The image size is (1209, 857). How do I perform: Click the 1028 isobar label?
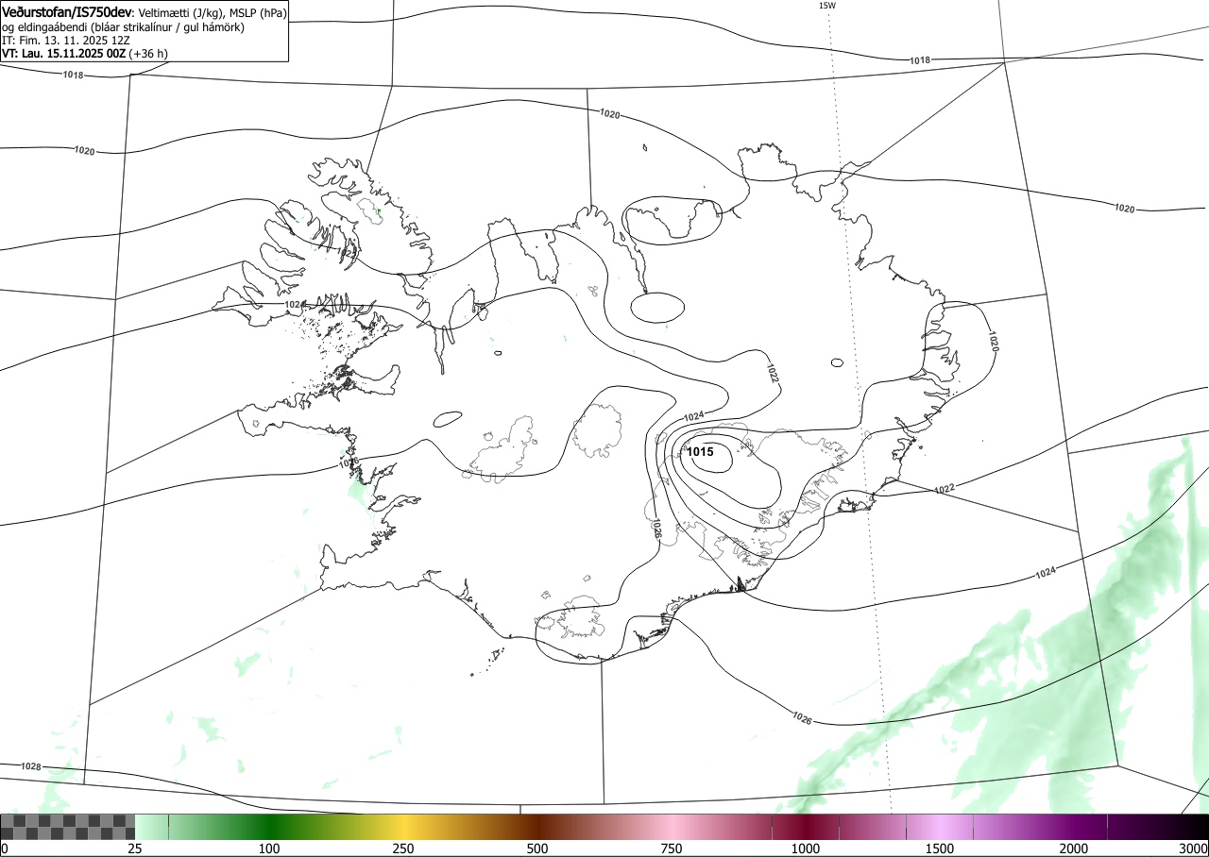(31, 766)
